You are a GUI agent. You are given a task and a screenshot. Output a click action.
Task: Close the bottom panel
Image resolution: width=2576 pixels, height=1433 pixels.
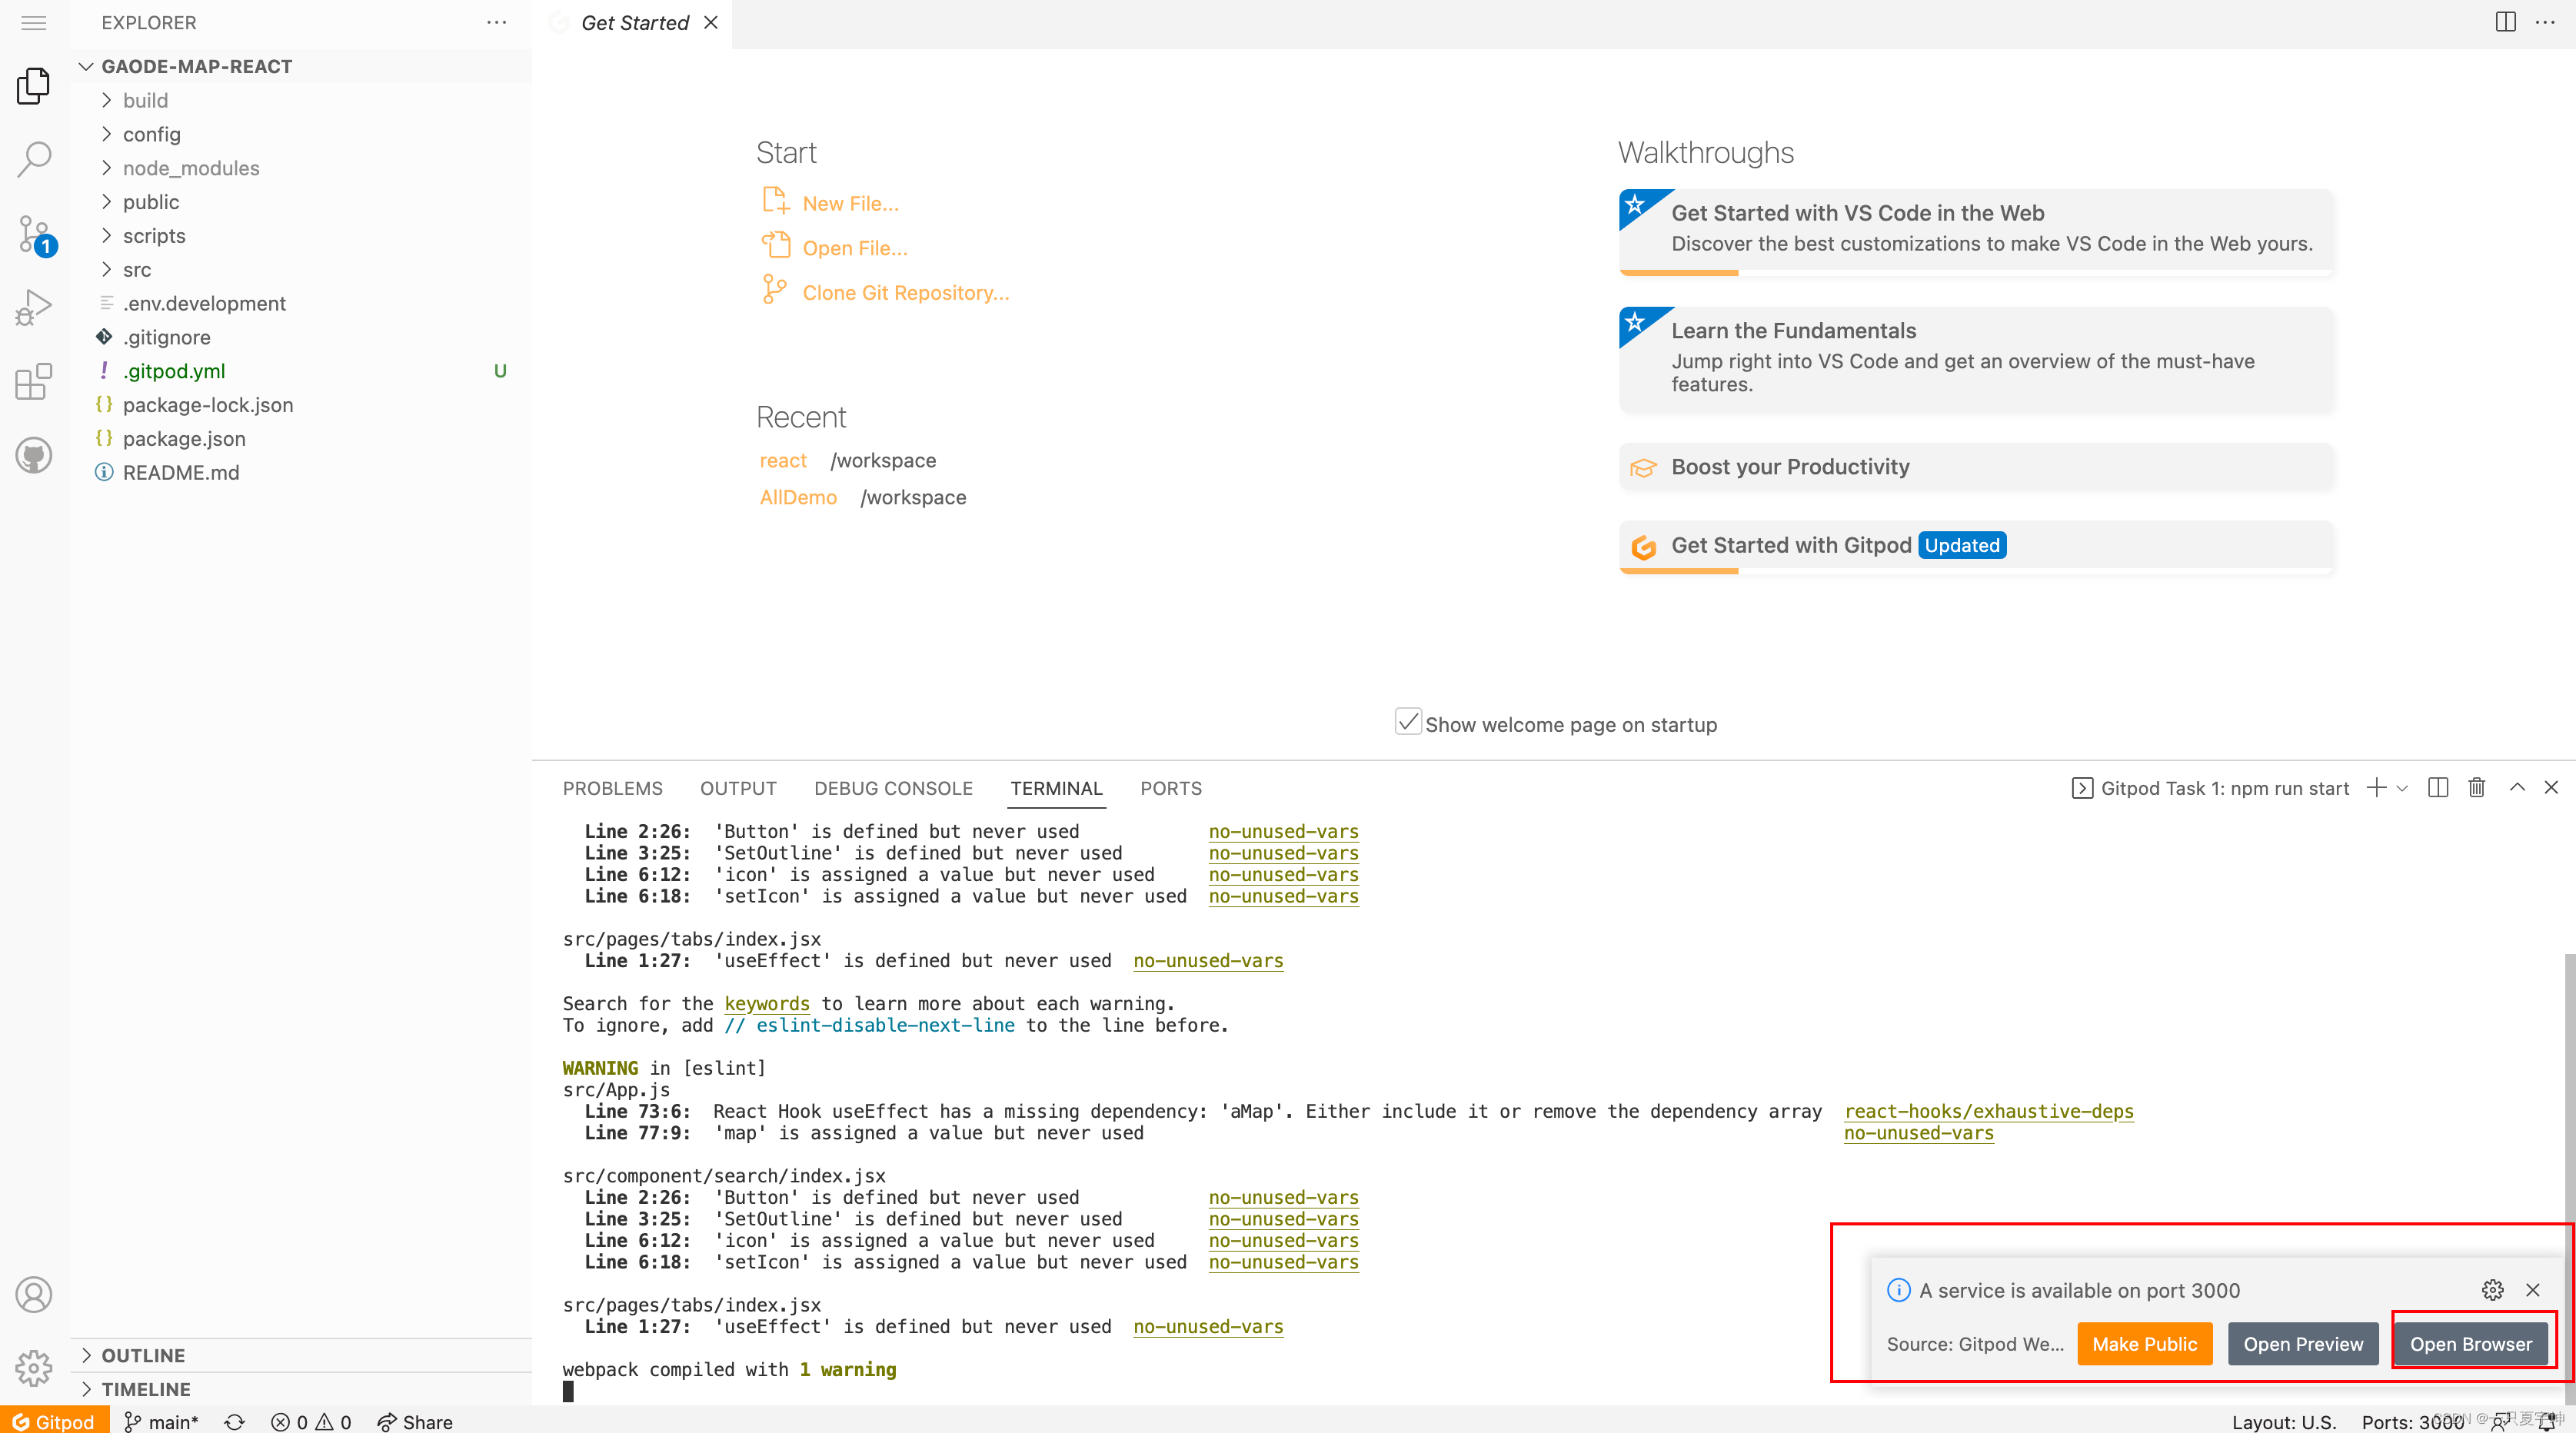click(2551, 788)
